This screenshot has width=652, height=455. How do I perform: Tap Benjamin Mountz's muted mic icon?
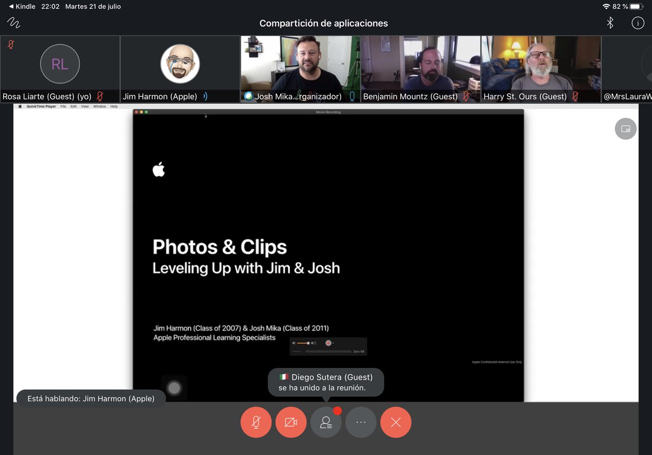[465, 97]
